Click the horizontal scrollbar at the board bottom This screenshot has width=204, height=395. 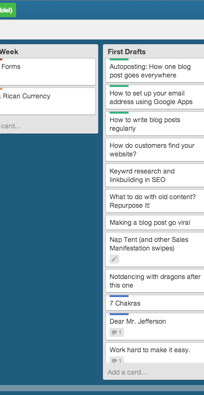click(102, 388)
